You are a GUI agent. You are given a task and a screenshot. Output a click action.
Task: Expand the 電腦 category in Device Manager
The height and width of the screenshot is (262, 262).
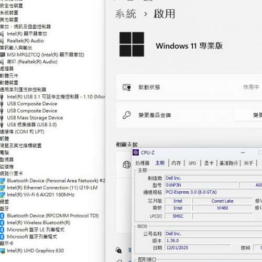pyautogui.click(x=4, y=152)
